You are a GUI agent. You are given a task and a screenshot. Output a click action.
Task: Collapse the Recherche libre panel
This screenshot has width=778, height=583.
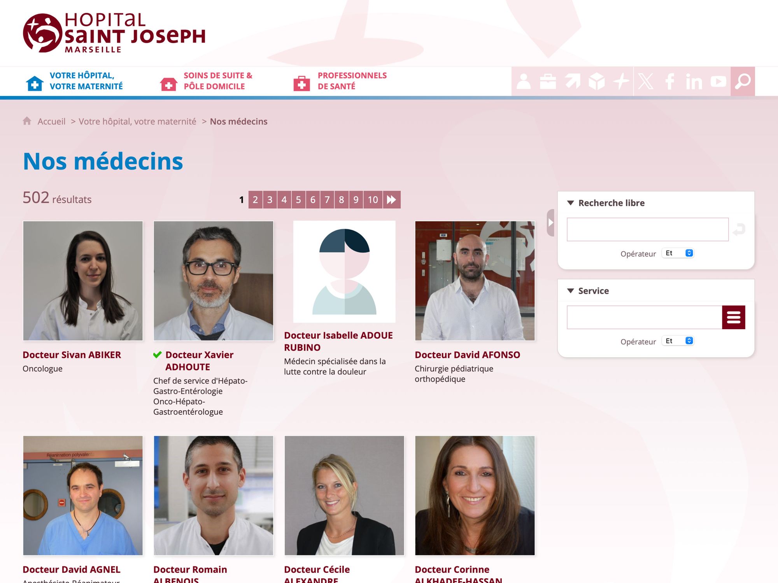(x=571, y=203)
